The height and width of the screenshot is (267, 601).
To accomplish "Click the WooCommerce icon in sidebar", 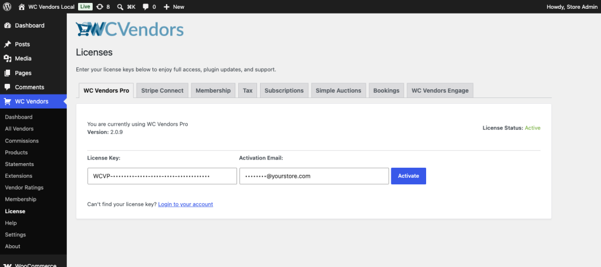I will click(x=7, y=265).
